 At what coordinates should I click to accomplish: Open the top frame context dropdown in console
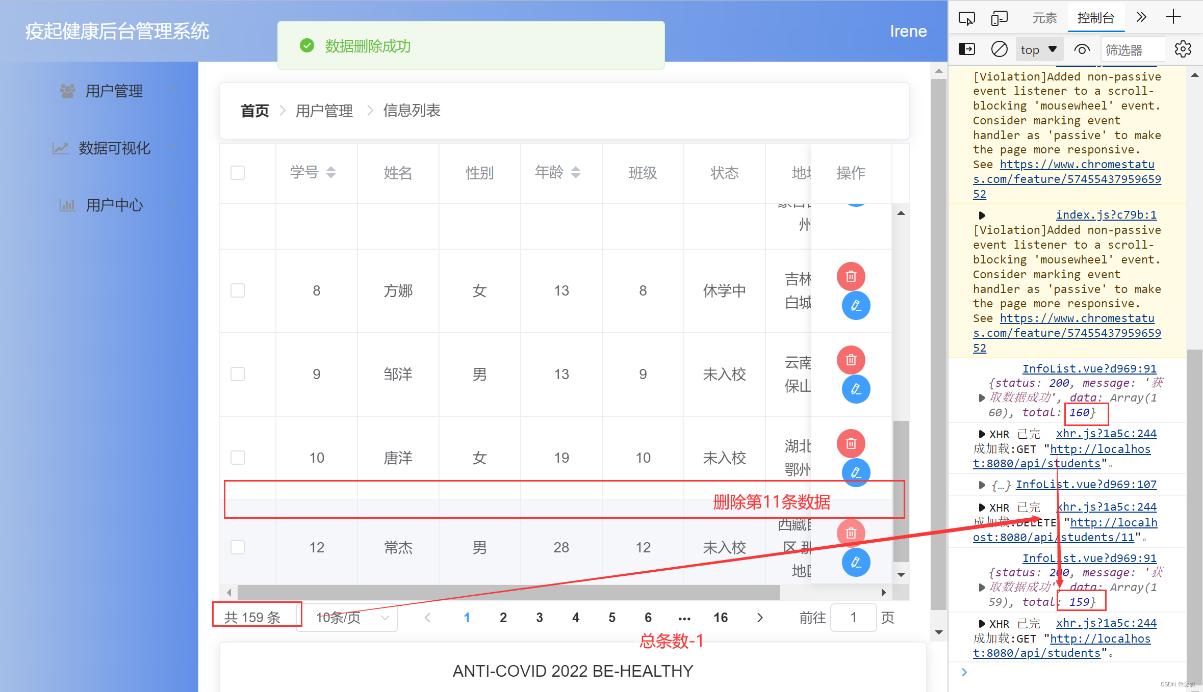(x=1039, y=49)
